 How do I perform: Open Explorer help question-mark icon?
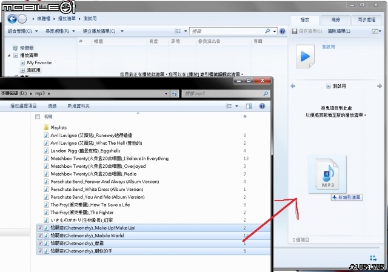262,106
